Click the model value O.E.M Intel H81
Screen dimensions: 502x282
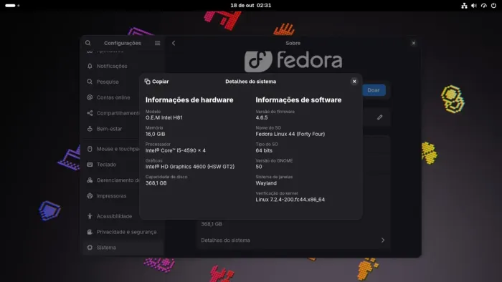[x=164, y=117]
